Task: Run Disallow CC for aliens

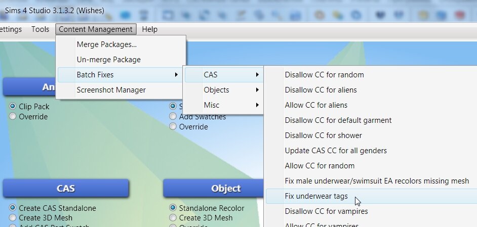Action: pos(371,90)
